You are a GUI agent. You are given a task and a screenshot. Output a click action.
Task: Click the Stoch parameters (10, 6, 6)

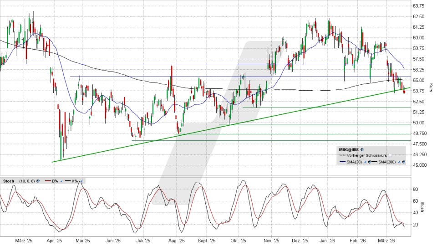point(27,181)
